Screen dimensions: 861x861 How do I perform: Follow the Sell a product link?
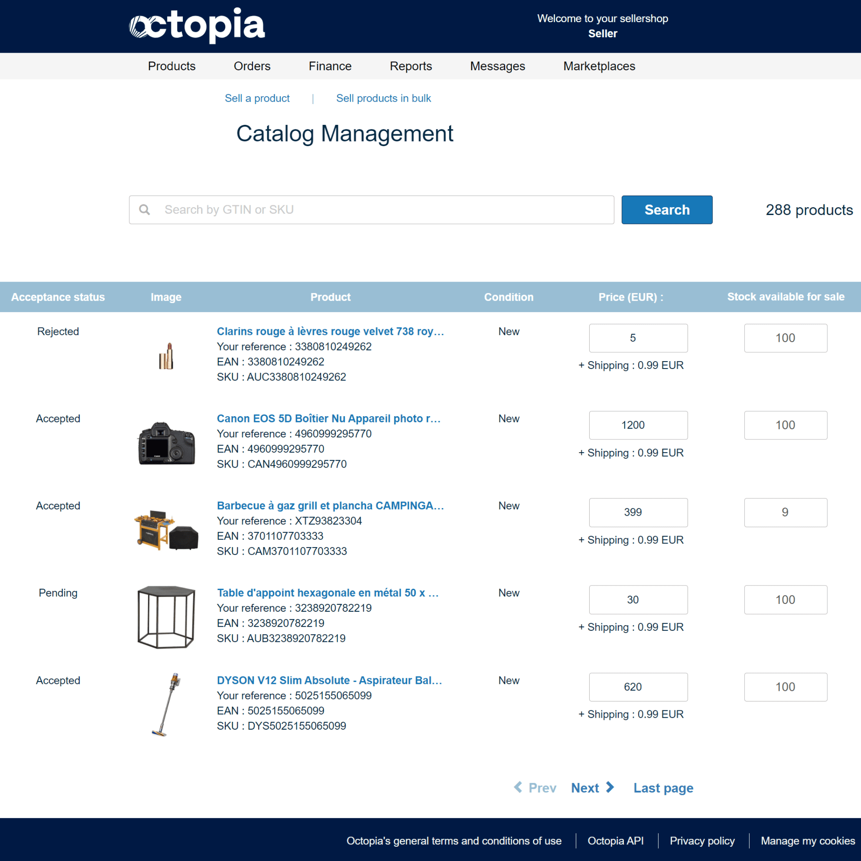257,98
